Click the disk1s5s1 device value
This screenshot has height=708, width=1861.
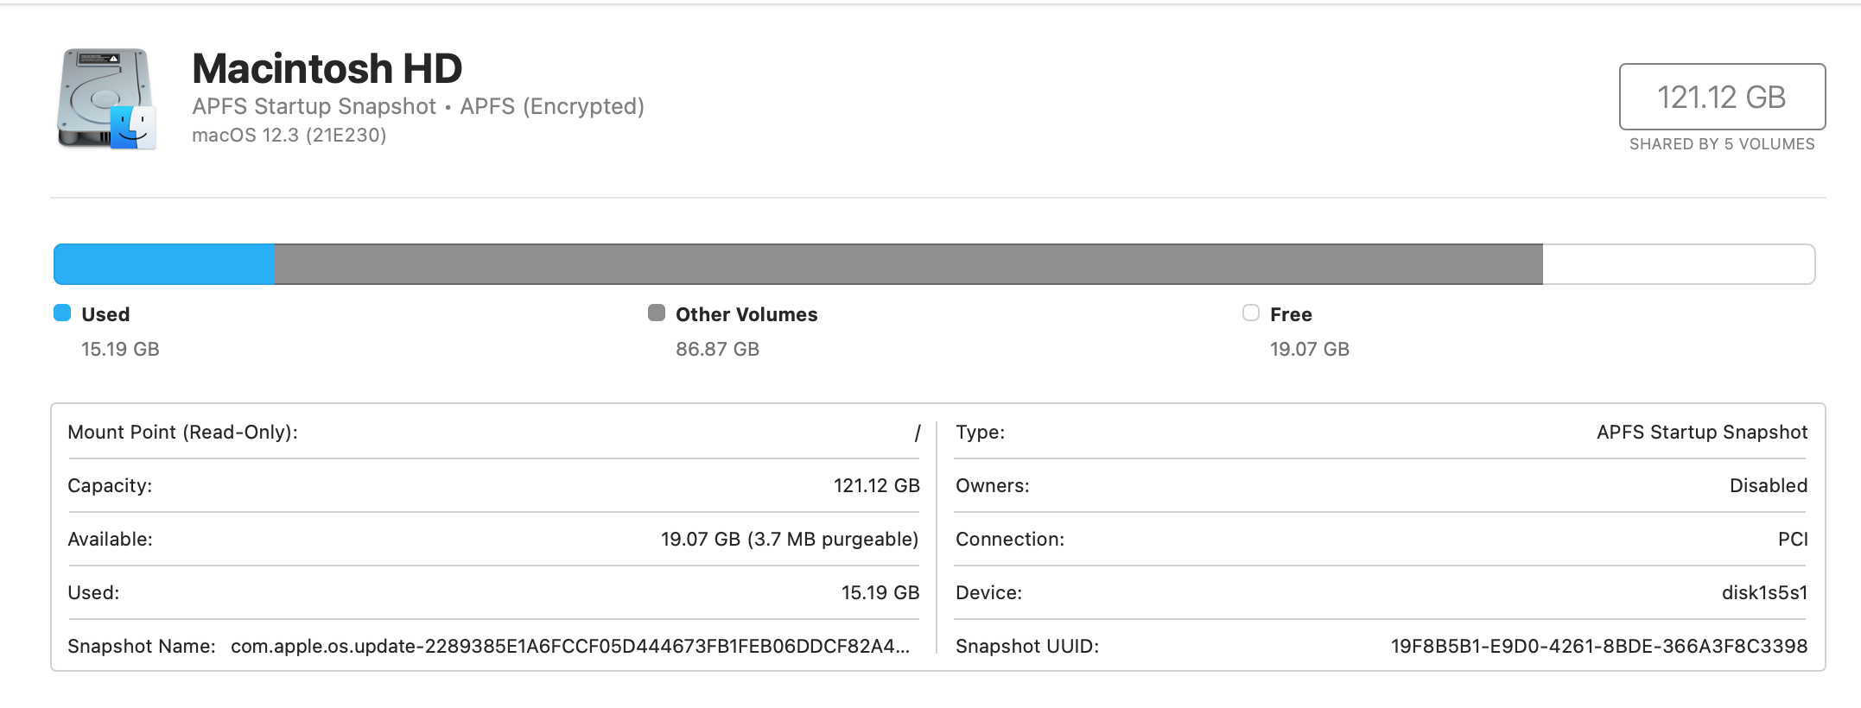(1764, 592)
